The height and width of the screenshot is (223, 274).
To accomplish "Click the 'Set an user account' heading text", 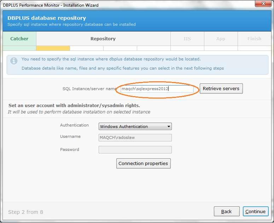I will (74, 105).
